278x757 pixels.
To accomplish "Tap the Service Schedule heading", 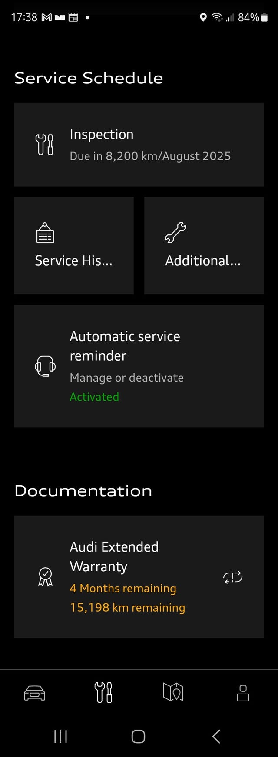I will (x=89, y=78).
